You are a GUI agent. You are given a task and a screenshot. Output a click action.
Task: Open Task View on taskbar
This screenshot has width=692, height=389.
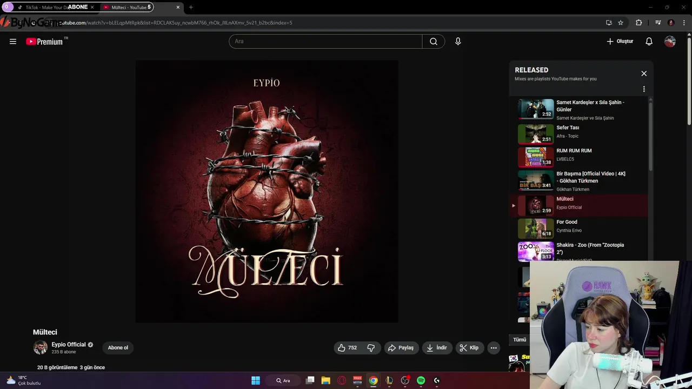310,380
